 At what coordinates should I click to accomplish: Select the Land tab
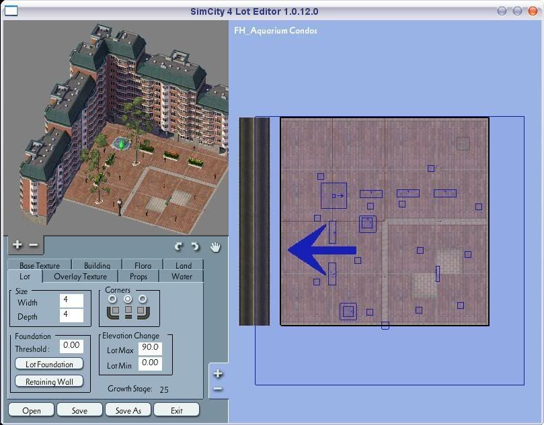tap(184, 265)
